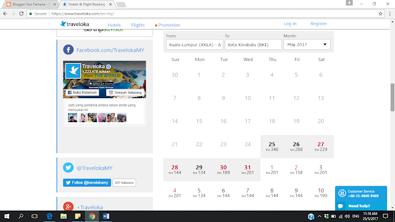Open taskbar search icon
The image size is (395, 222).
[21, 216]
